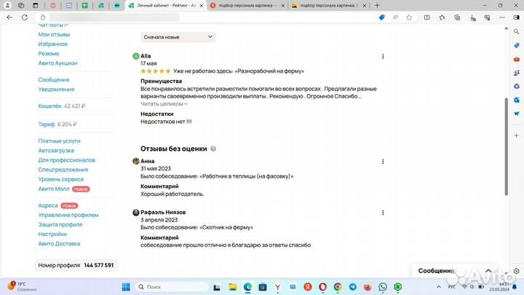Screen dimensions: 524x295
Task: Open Платные услуги link
Action: pos(59,141)
